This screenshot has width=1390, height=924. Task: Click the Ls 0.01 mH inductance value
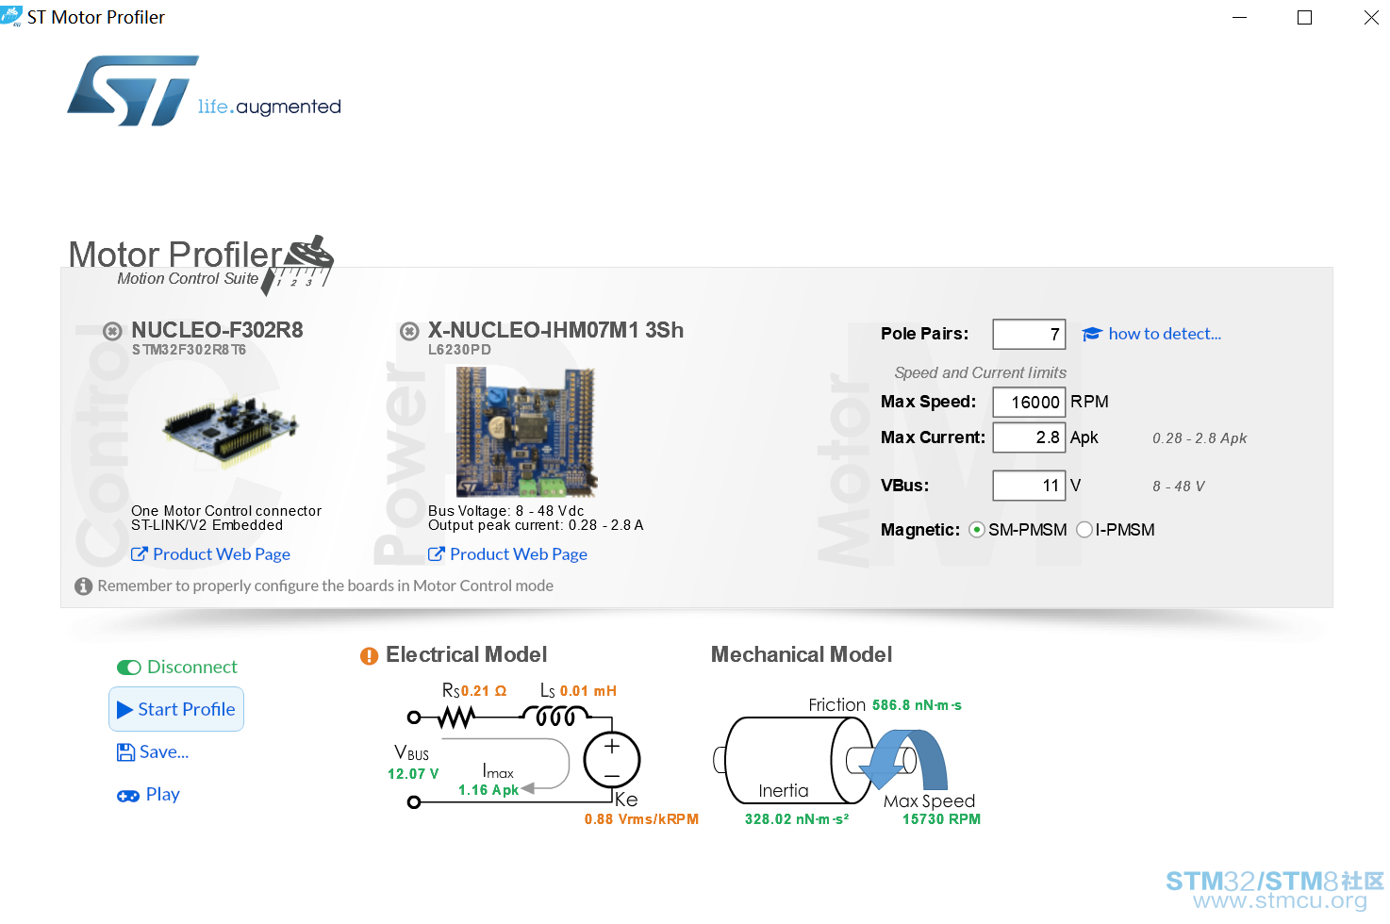pyautogui.click(x=588, y=691)
